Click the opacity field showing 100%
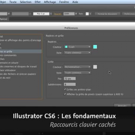Image resolution: width=135 pixels, height=135 pixels. point(69,14)
